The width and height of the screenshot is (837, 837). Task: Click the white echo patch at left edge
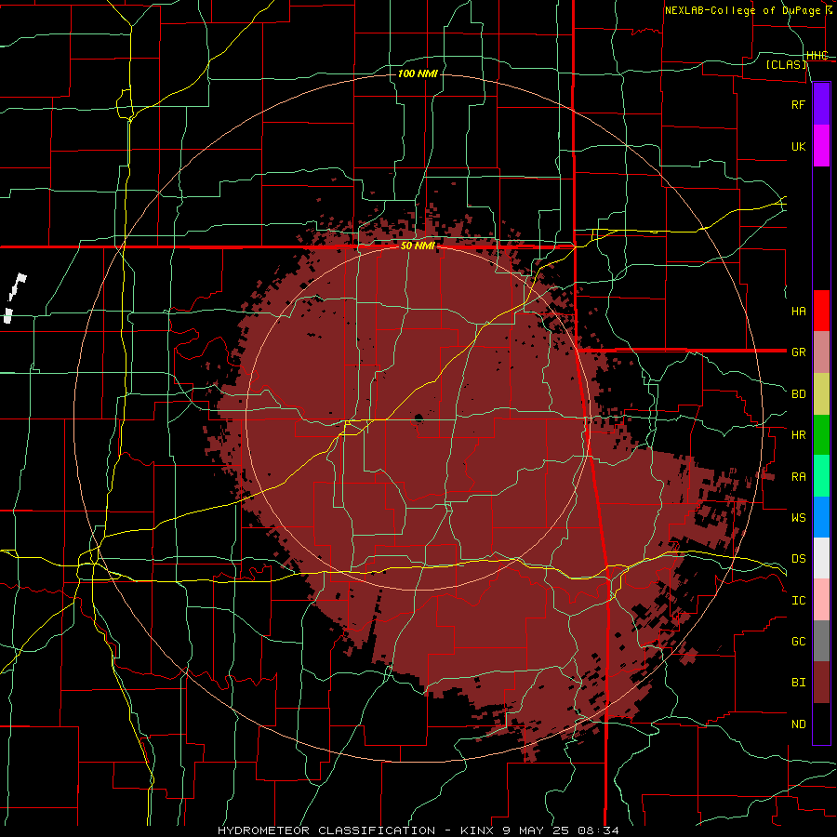click(x=14, y=298)
